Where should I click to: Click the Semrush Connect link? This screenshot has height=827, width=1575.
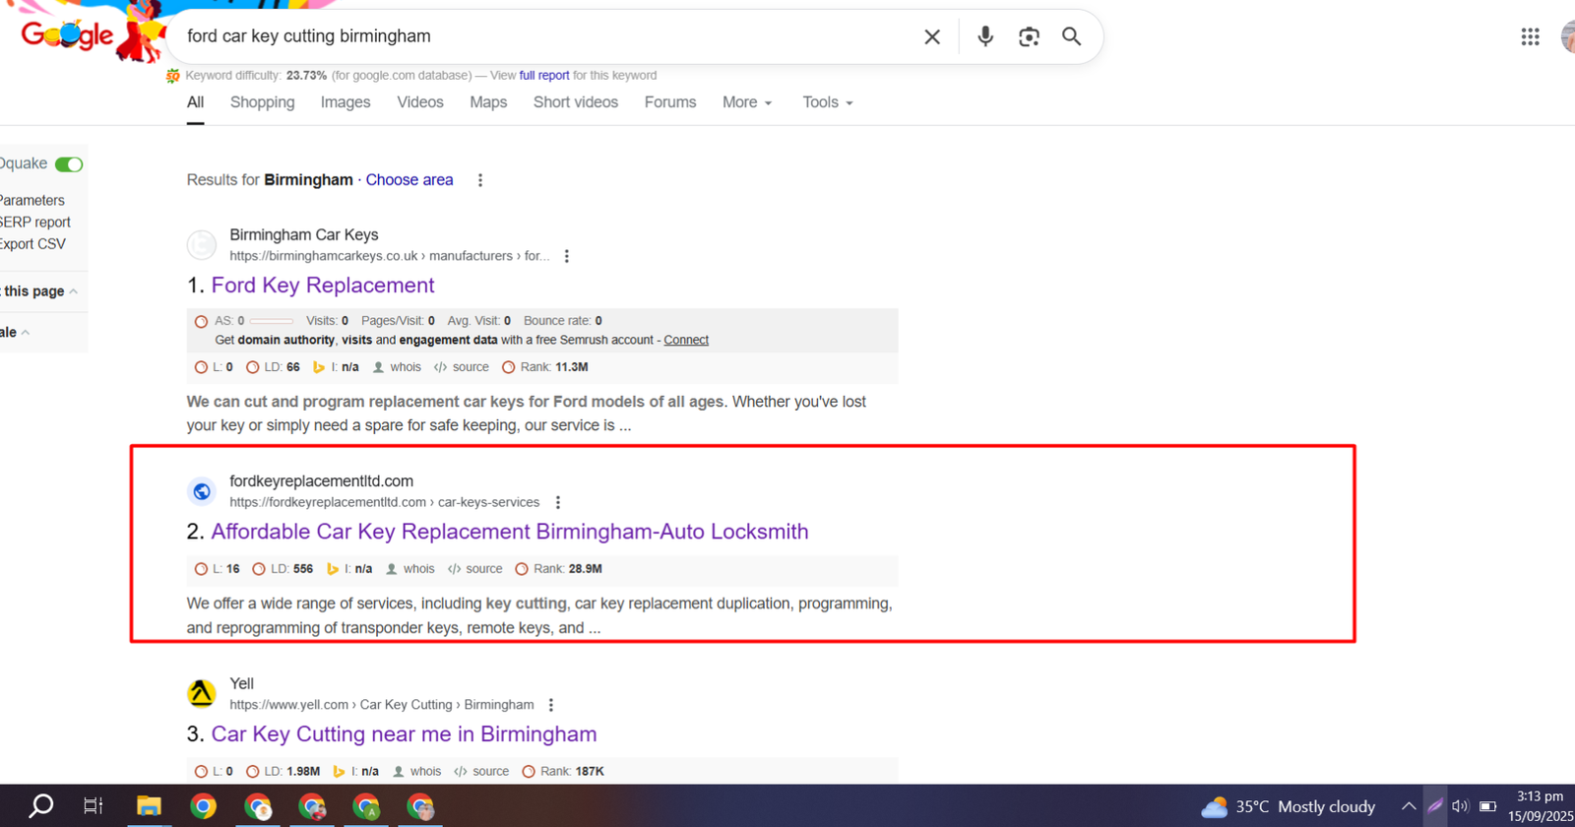[x=686, y=340]
